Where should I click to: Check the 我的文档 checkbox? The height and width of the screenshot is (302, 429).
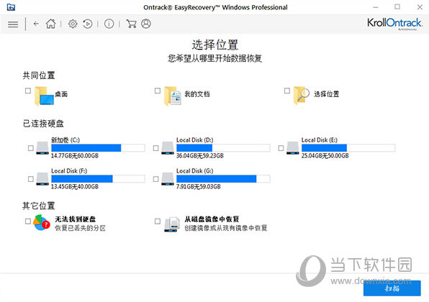click(158, 91)
